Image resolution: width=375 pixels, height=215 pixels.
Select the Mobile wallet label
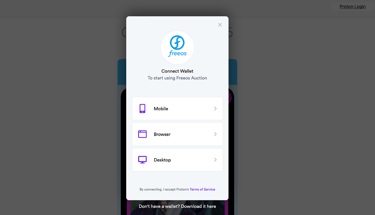161,109
